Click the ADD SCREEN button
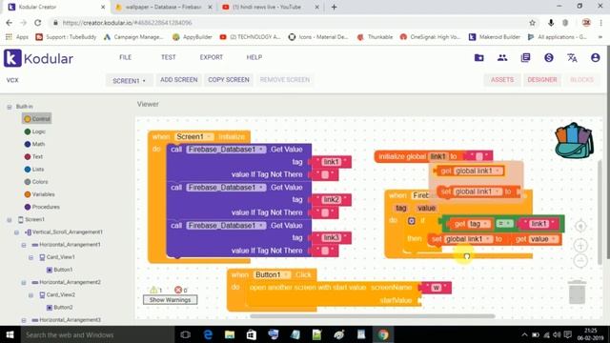Screen dimensions: 610x343 (179, 80)
